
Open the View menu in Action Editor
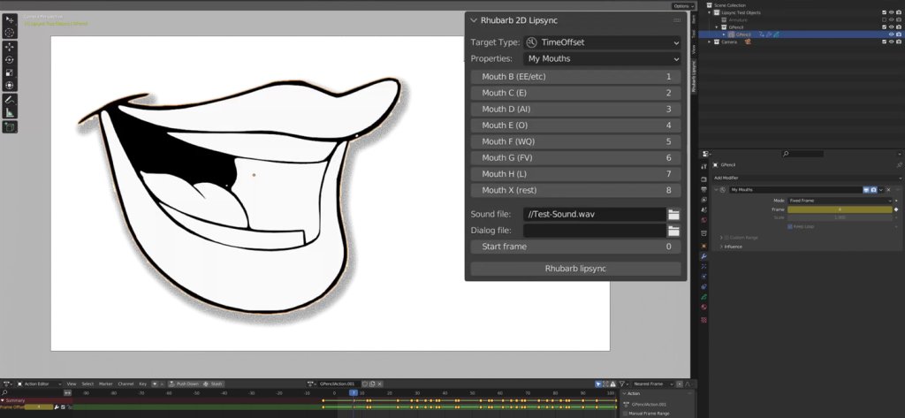pos(72,384)
